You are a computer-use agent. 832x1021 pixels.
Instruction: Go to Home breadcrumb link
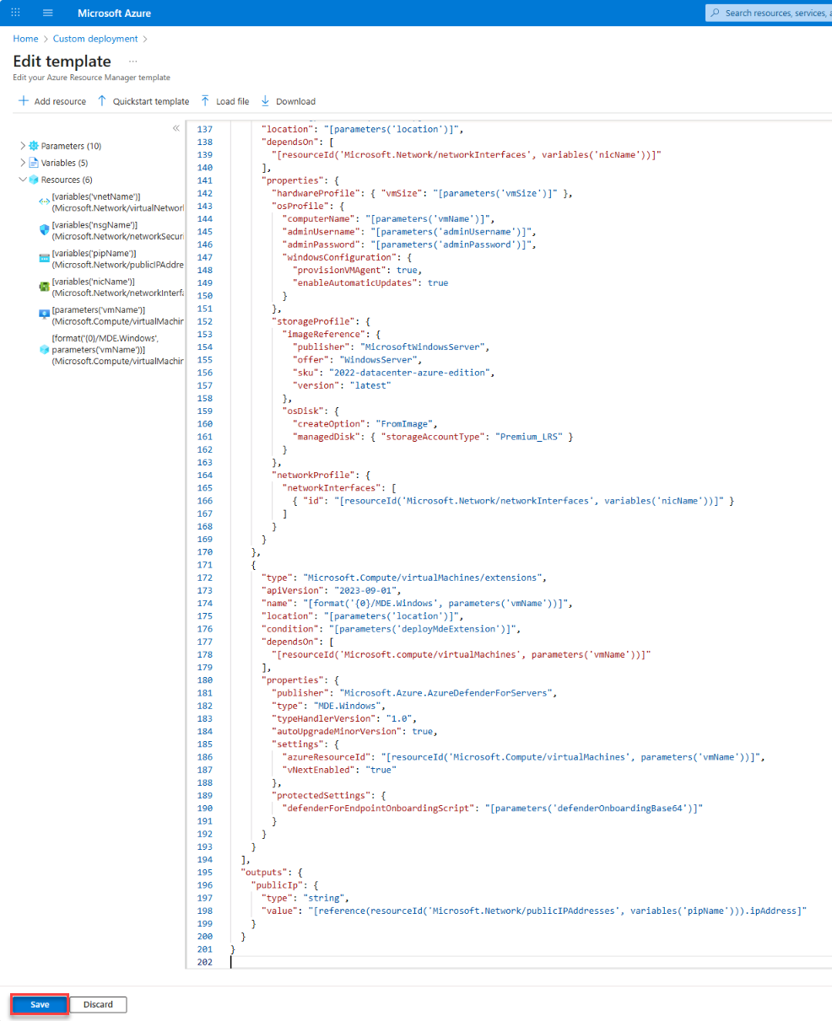point(25,39)
